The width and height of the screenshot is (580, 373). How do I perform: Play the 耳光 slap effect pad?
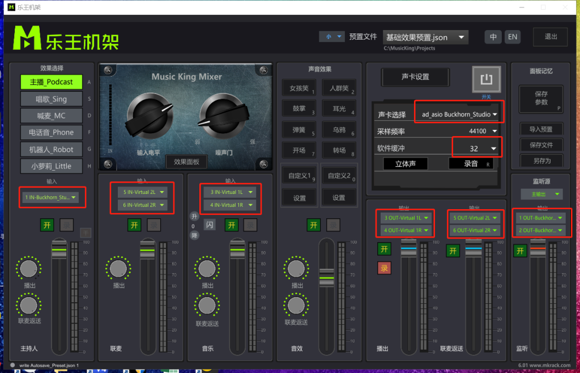point(339,109)
